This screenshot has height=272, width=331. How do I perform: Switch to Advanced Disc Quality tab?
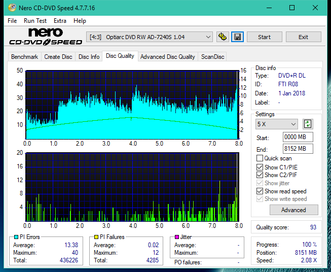[x=168, y=57]
